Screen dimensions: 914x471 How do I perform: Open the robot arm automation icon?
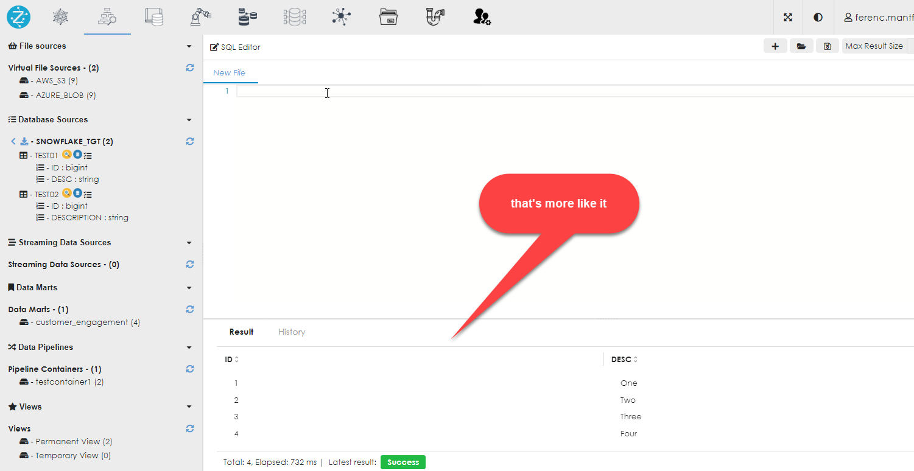coord(200,17)
